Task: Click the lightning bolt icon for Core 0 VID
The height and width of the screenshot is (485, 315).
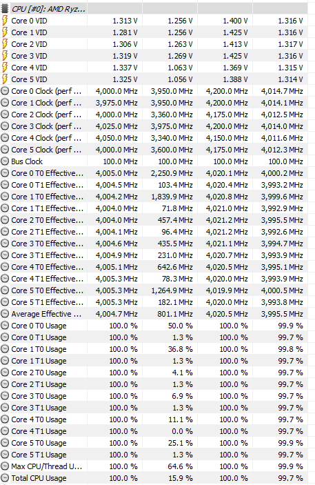Action: tap(5, 21)
